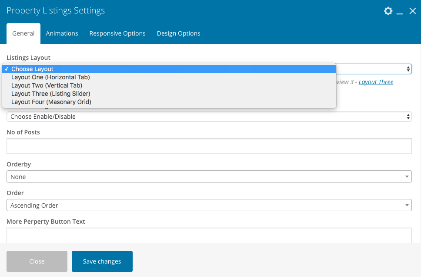Choose Layout One (Horizontal Tab)
The height and width of the screenshot is (277, 421).
coord(50,77)
